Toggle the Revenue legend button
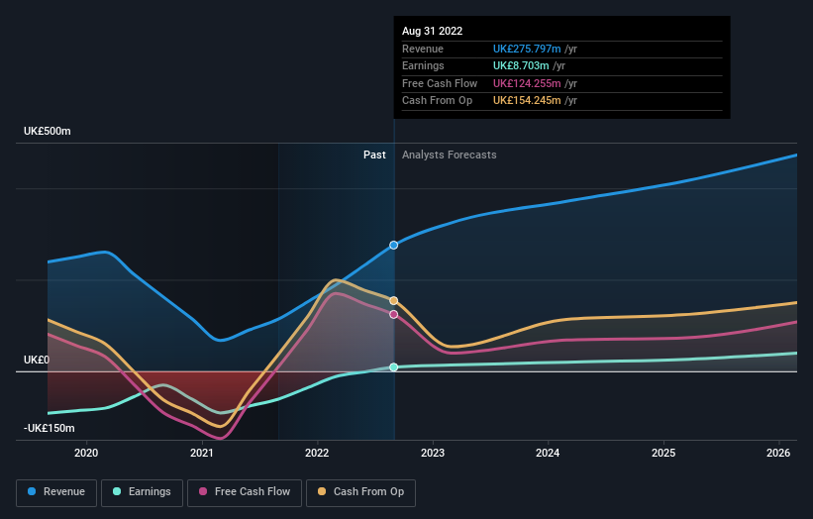 56,492
